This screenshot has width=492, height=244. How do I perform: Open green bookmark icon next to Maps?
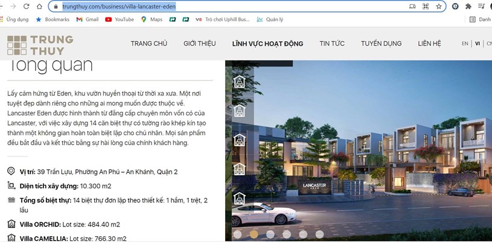[x=172, y=19]
